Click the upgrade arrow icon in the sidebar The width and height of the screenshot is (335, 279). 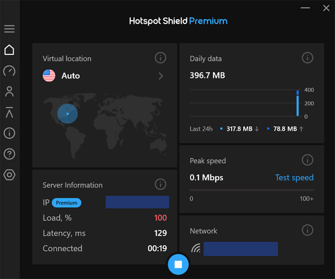pos(9,113)
